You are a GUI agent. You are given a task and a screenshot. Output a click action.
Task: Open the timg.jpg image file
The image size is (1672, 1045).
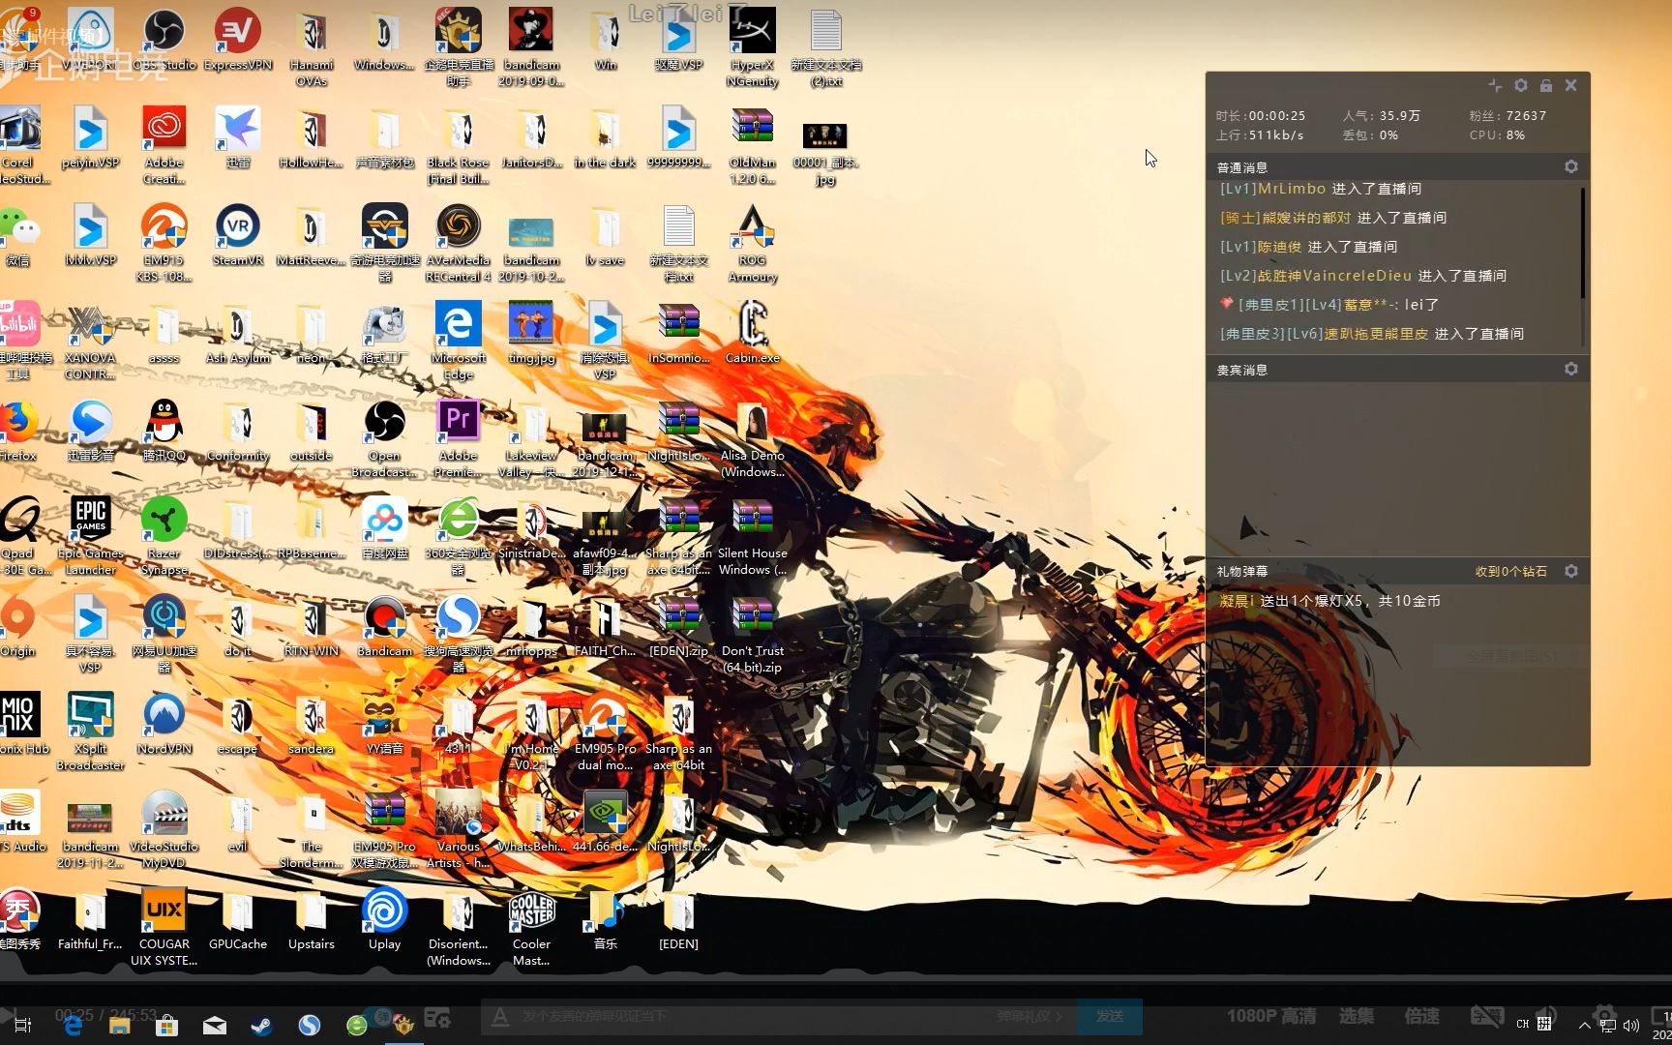[531, 332]
